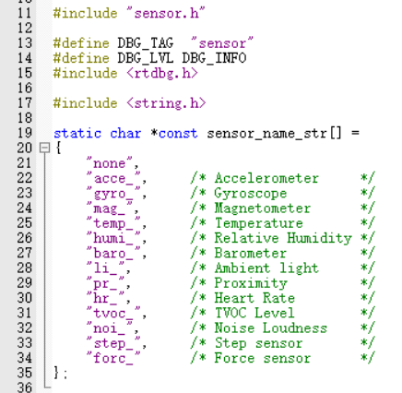
Task: Collapse the code fold at line 20
Action: (44, 148)
